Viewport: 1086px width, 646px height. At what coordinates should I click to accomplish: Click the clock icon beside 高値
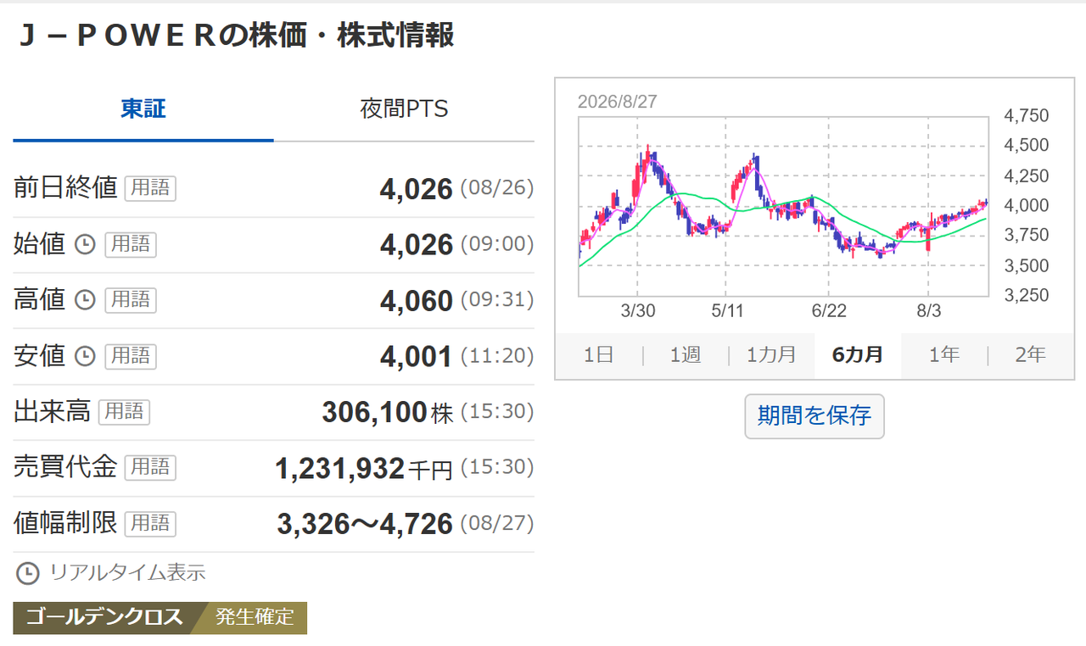tap(85, 300)
